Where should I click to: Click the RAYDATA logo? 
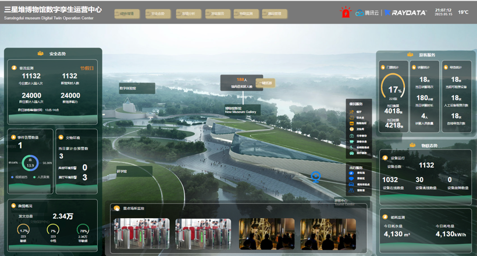click(405, 13)
